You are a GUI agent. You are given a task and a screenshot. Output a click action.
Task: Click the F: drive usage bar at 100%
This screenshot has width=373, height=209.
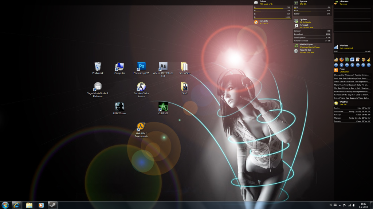coord(272,17)
